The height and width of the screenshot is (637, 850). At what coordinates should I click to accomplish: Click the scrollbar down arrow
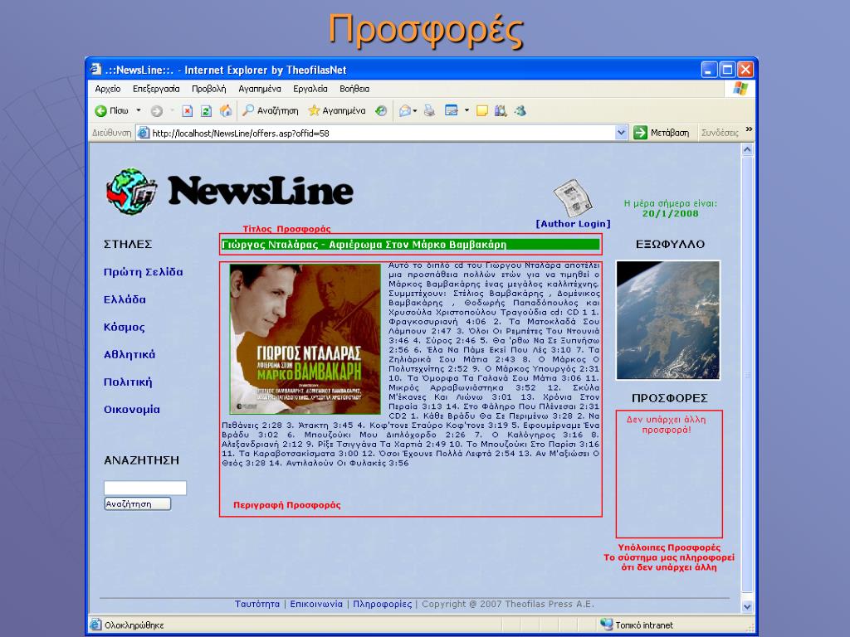748,606
